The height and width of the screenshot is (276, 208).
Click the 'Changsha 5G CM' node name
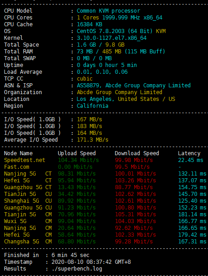point(28,242)
